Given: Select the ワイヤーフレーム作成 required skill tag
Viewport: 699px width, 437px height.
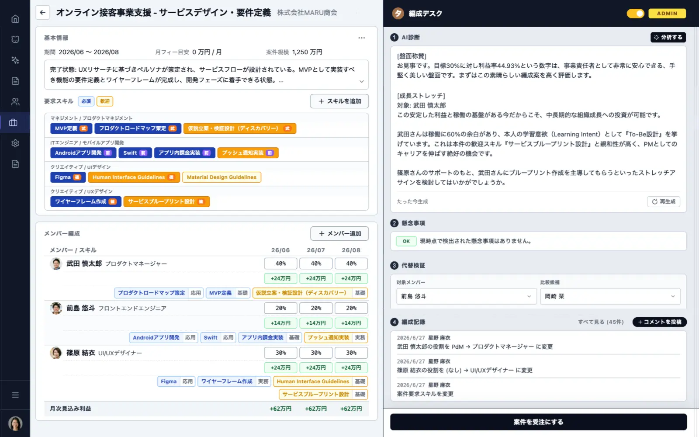Looking at the screenshot, I should tap(86, 202).
